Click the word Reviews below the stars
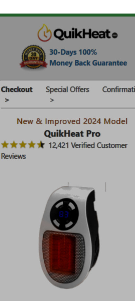Image resolution: width=135 pixels, height=301 pixels. pos(13,156)
